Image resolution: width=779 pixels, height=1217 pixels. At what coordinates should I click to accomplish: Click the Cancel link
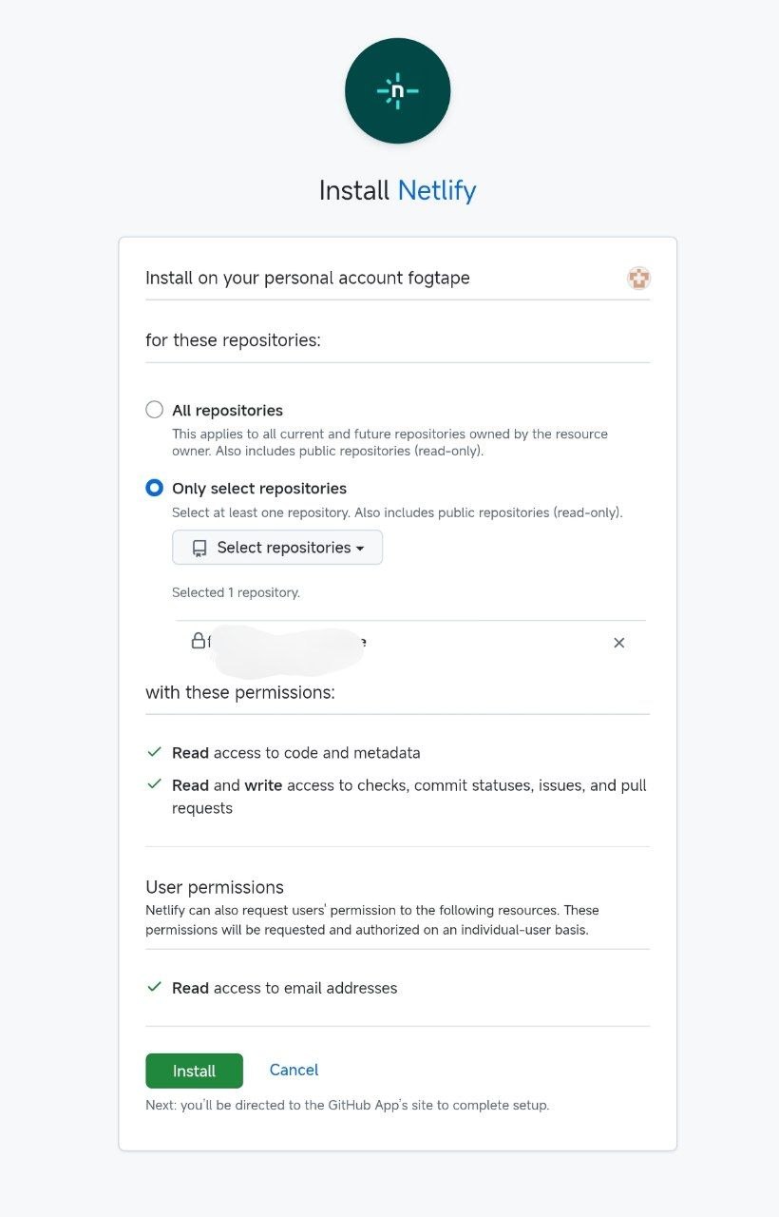[x=294, y=1070]
